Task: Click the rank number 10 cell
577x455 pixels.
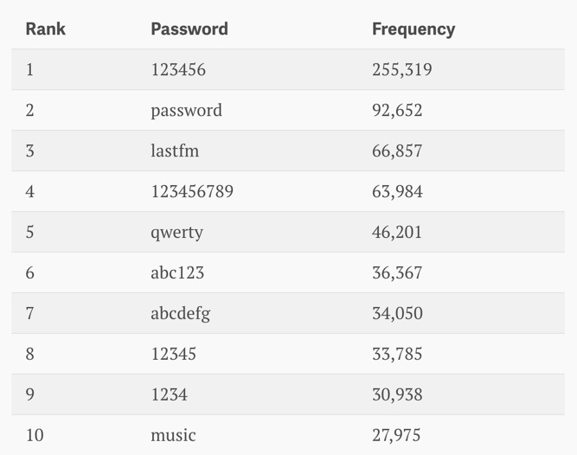Action: click(35, 435)
